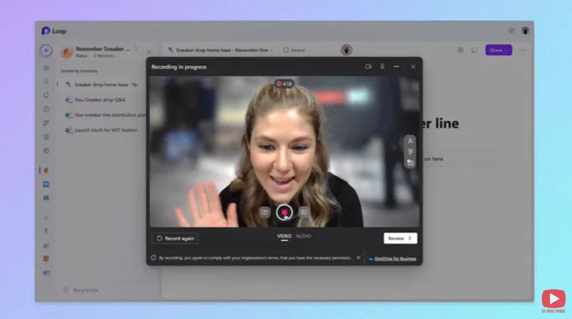Open Nov Sneaker drop Q&A page
This screenshot has width=572, height=319.
point(96,100)
